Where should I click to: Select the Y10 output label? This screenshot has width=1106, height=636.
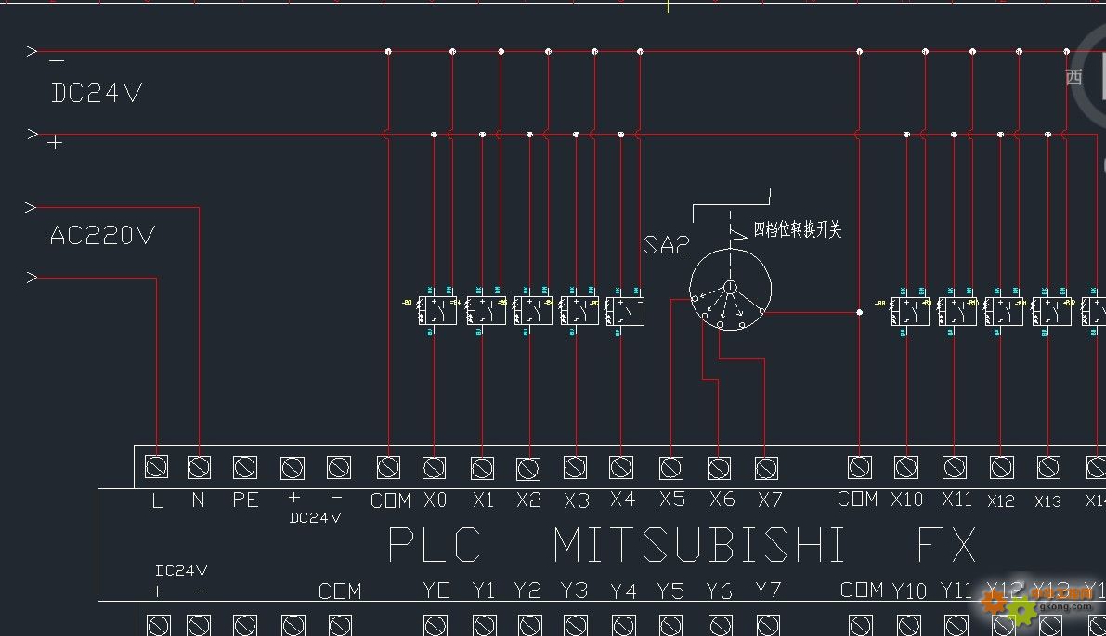909,591
